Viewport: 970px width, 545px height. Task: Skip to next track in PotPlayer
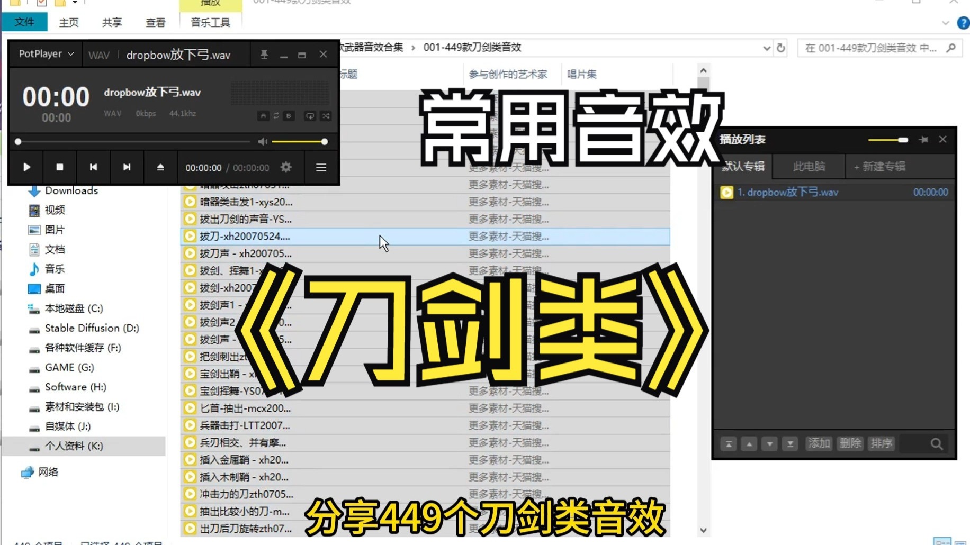click(x=127, y=167)
